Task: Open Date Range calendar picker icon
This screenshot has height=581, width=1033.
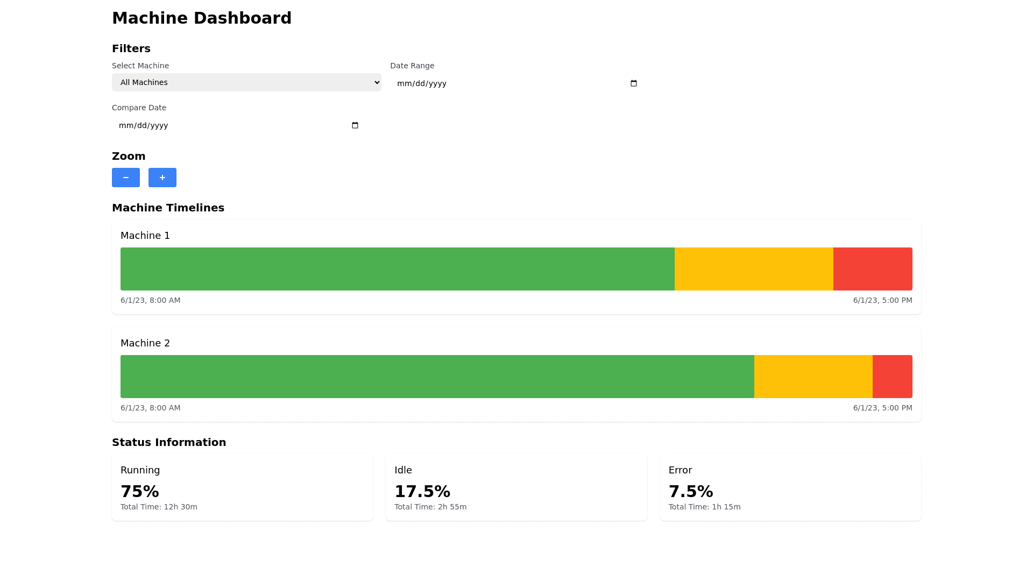Action: click(634, 83)
